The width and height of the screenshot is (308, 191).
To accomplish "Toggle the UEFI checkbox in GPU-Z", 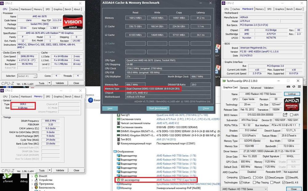I will tap(291, 115).
